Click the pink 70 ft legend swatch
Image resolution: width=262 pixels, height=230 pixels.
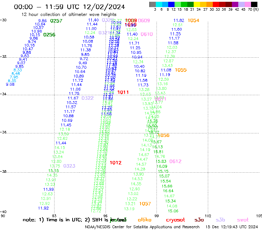247,4
